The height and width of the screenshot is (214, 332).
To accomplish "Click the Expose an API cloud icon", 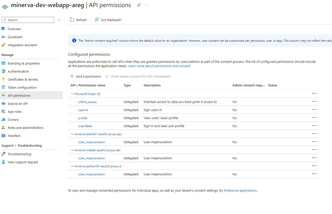I will [x=3, y=103].
